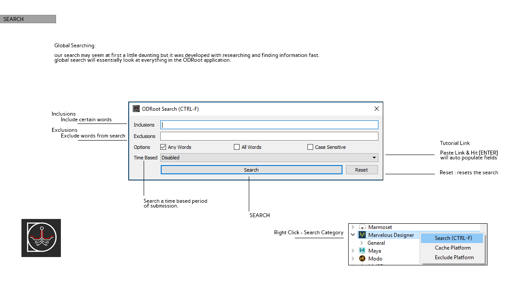Screen dimensions: 512x282
Task: Open the Time Based dropdown
Action: [x=269, y=158]
